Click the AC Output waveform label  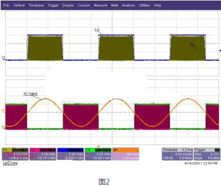click(30, 94)
